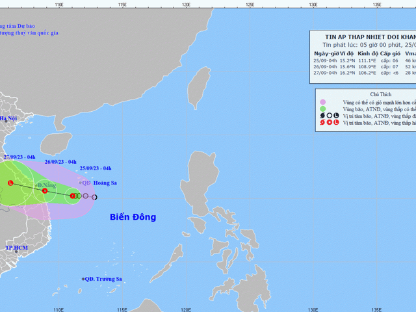Click the 26/09/23 - 04h forecast label

pos(60,161)
